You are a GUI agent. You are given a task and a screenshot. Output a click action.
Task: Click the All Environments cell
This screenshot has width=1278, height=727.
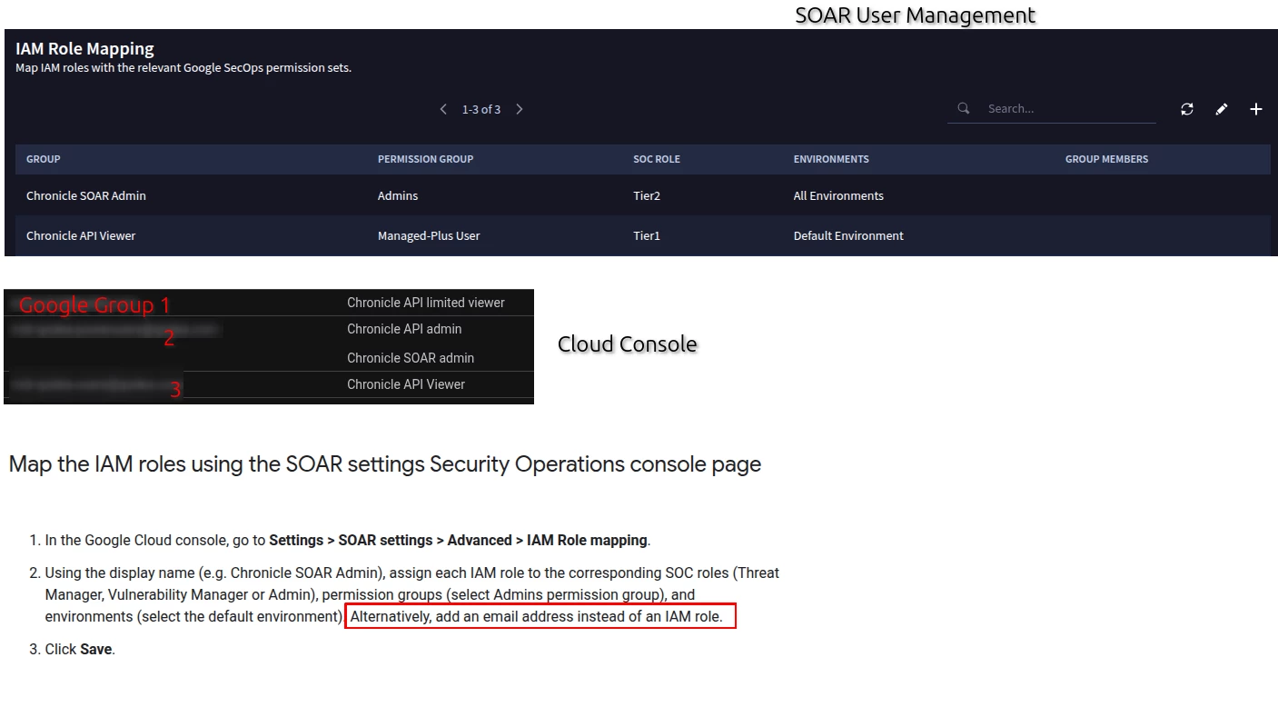click(838, 195)
